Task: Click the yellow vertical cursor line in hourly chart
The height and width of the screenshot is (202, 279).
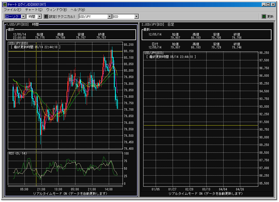Action: coord(36,114)
